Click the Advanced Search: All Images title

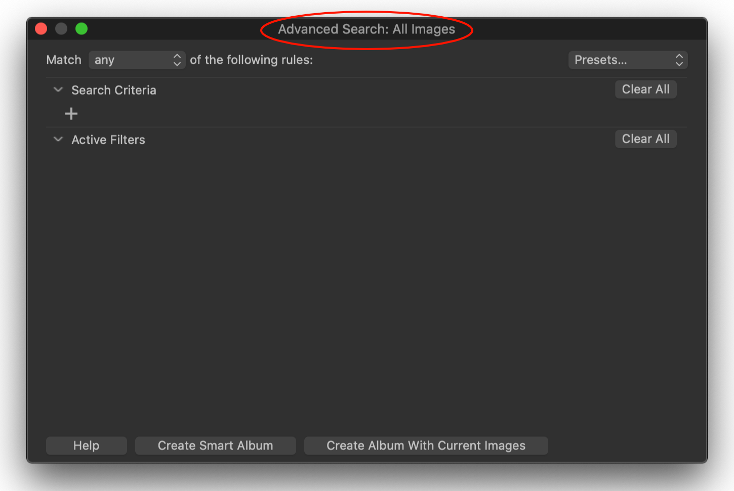pos(366,29)
